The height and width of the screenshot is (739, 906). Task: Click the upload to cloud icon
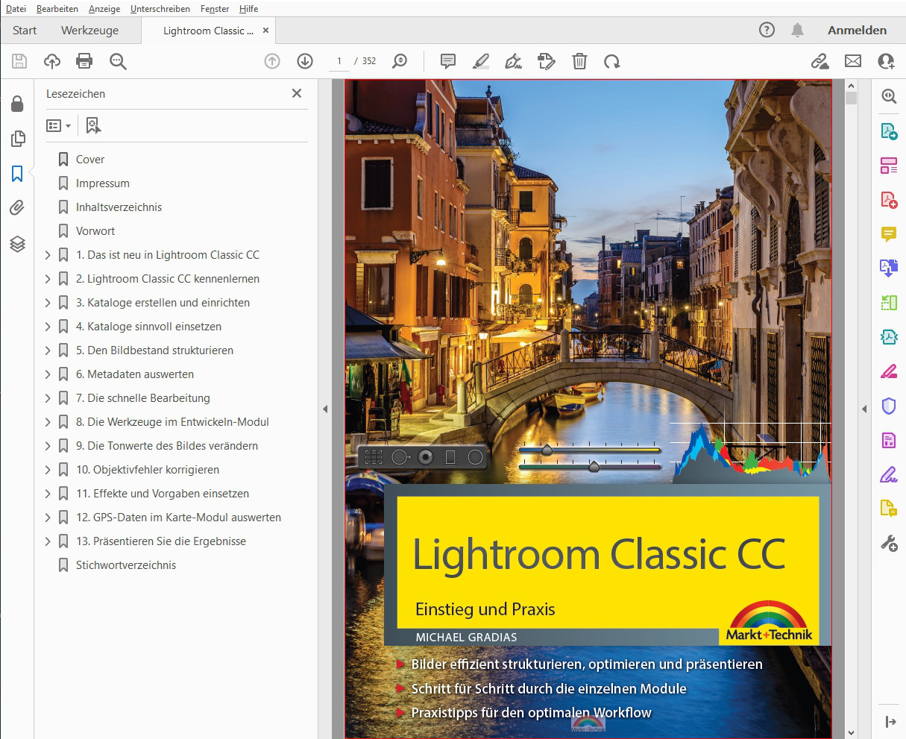tap(52, 61)
